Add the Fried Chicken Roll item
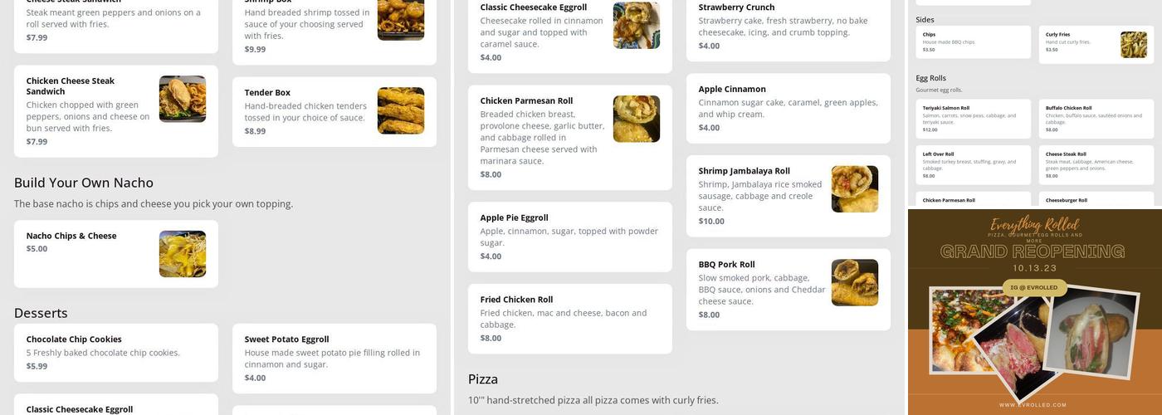Screen dimensions: 1162x415 [x=570, y=319]
